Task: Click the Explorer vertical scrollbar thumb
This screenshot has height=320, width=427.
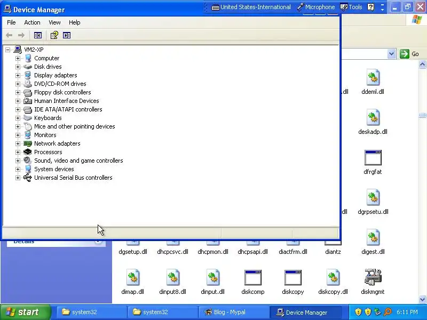Action: click(422, 115)
